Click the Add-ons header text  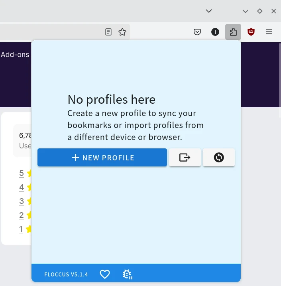pos(15,55)
